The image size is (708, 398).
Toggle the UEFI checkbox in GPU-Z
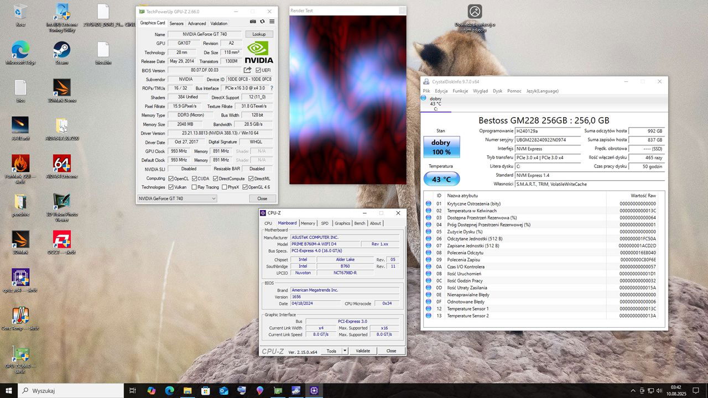click(x=258, y=70)
